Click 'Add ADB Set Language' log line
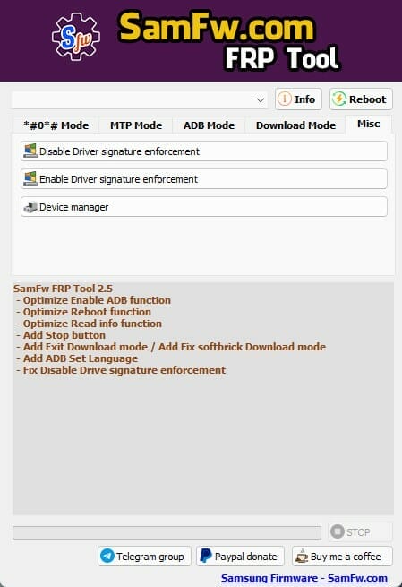 click(x=77, y=358)
